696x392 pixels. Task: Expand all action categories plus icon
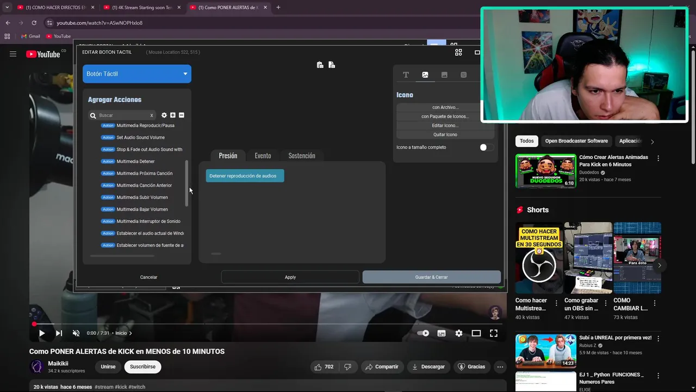(x=173, y=115)
